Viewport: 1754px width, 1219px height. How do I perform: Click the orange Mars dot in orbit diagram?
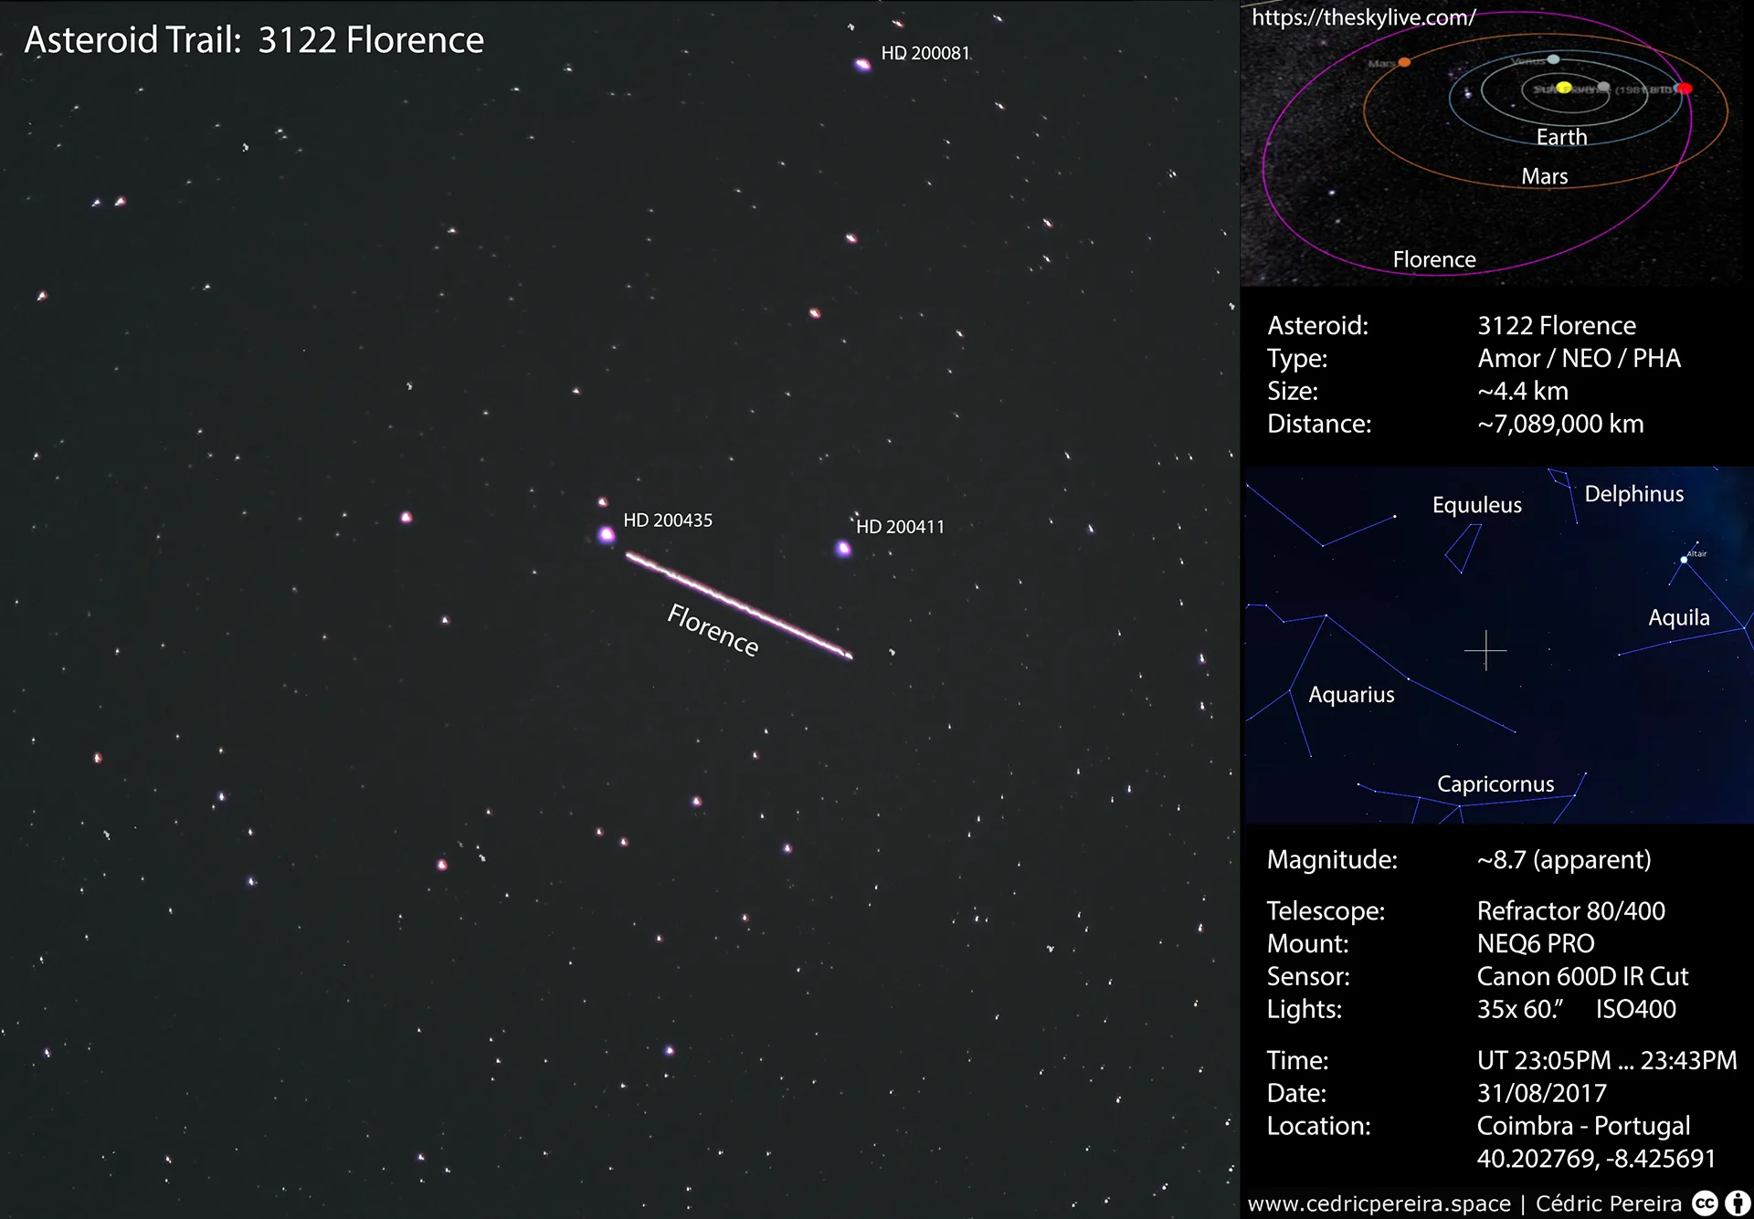click(1404, 62)
